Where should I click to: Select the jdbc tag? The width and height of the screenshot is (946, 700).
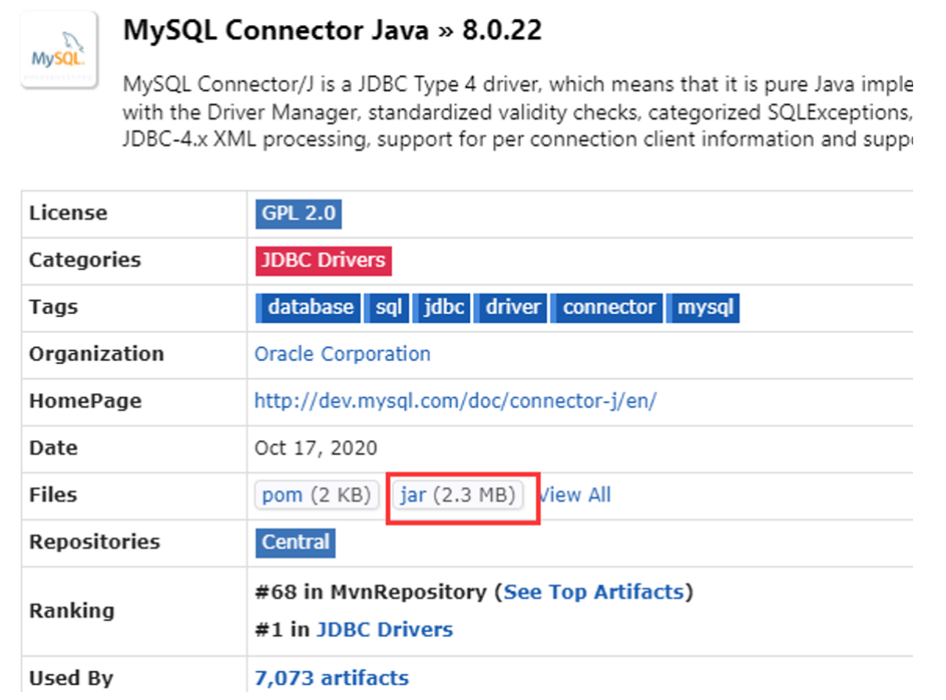click(x=442, y=307)
